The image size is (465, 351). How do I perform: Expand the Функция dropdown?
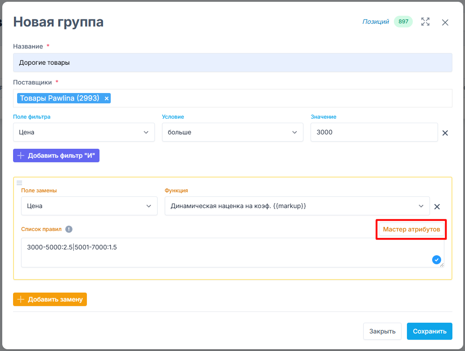(x=297, y=206)
